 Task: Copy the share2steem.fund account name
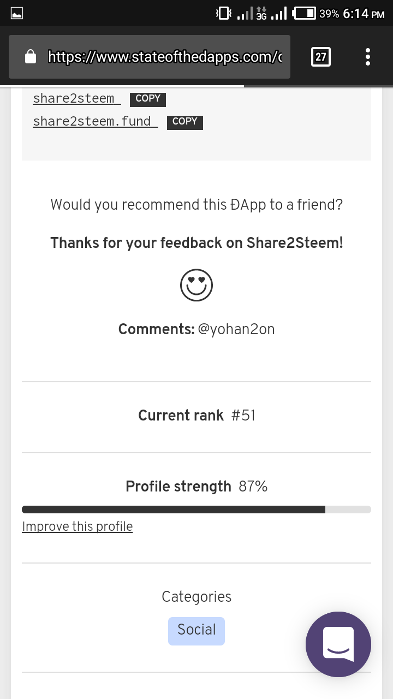(x=184, y=122)
